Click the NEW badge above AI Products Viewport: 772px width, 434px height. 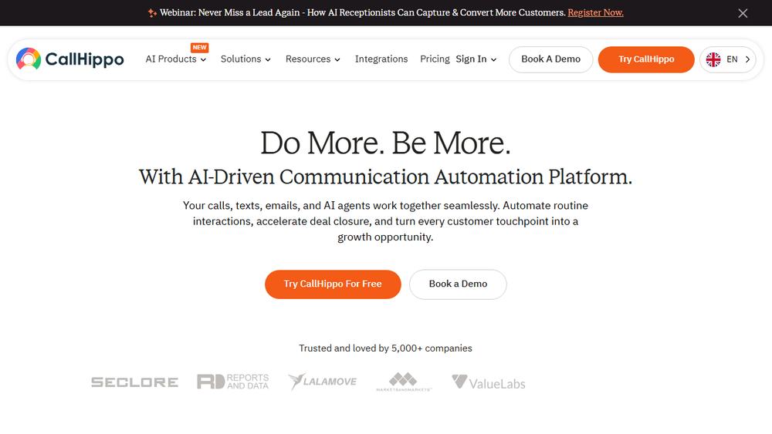[x=199, y=48]
